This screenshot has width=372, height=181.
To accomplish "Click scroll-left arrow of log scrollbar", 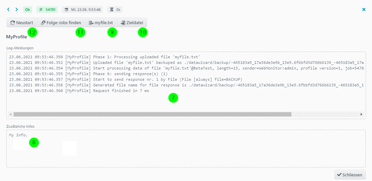I will [x=10, y=114].
